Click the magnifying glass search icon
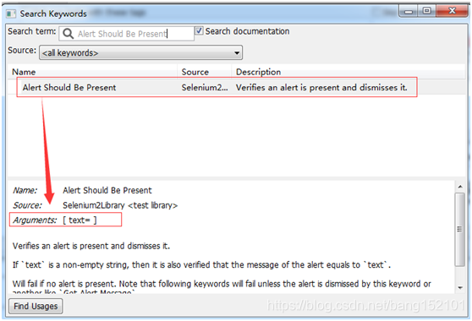 tap(68, 33)
